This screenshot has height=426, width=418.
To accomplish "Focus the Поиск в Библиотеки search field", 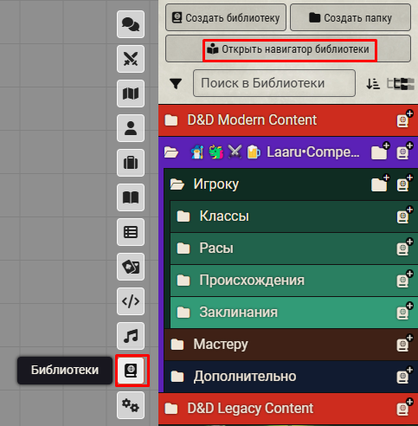I will 274,83.
